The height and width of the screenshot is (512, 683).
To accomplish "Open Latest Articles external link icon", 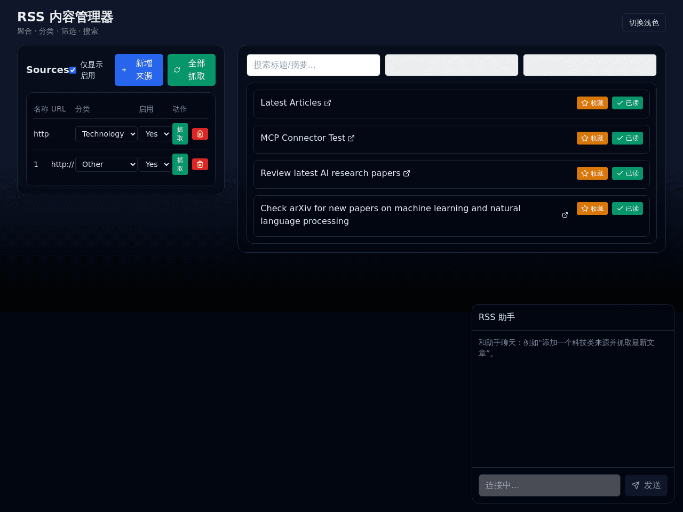I will (328, 103).
